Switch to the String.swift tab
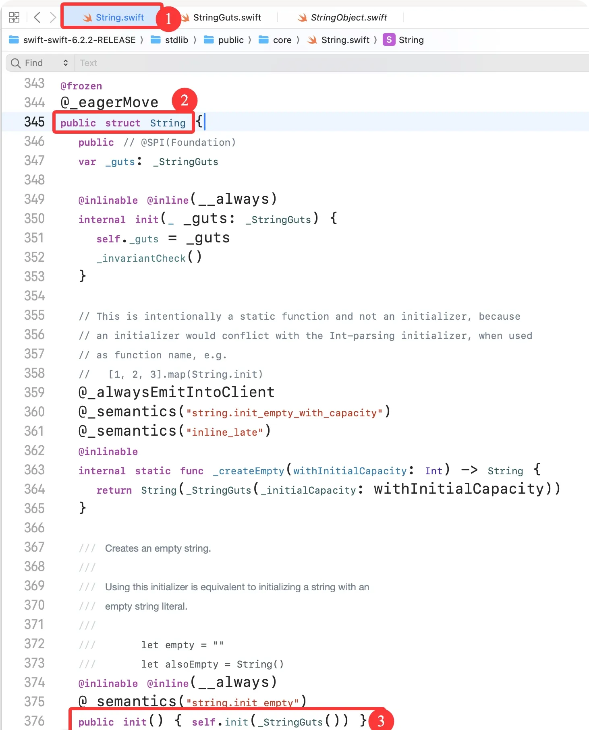589x730 pixels. pyautogui.click(x=112, y=17)
